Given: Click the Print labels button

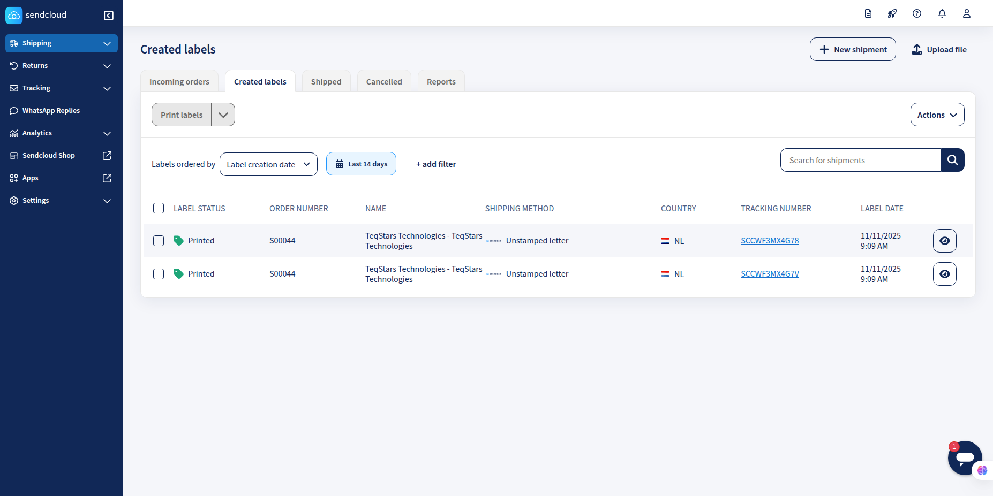Looking at the screenshot, I should 182,115.
